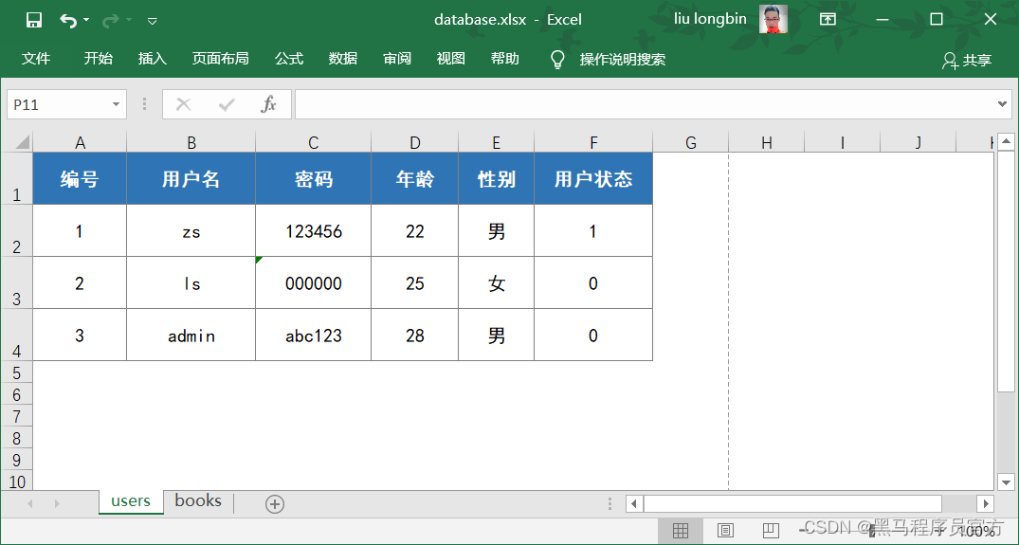The width and height of the screenshot is (1019, 545).
Task: Click the horizontal scrollbar track
Action: tap(959, 503)
